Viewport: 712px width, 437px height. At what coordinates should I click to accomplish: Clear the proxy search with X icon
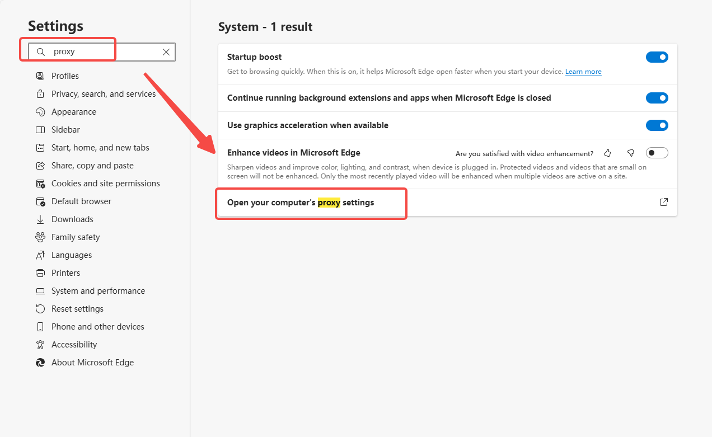click(166, 51)
